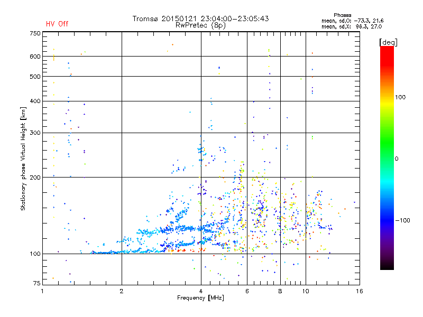Click the x-axis label 8
Viewport: 423px width, 317px height.
pyautogui.click(x=280, y=291)
